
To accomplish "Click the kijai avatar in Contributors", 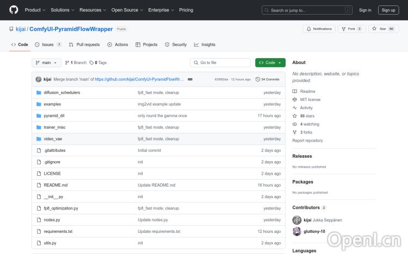I will click(296, 220).
